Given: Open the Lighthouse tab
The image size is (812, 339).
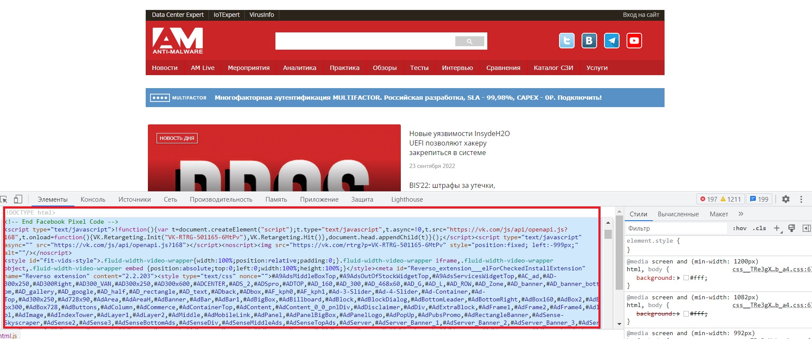Looking at the screenshot, I should [x=407, y=200].
